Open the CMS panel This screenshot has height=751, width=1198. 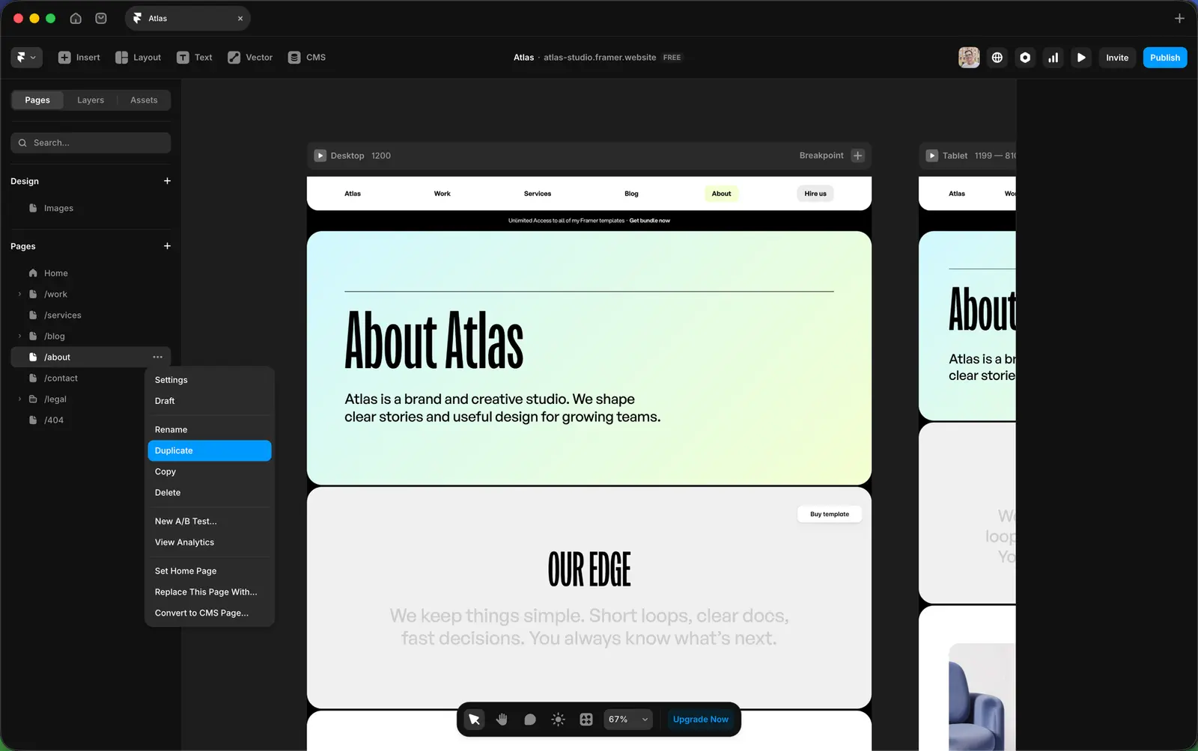(x=307, y=58)
